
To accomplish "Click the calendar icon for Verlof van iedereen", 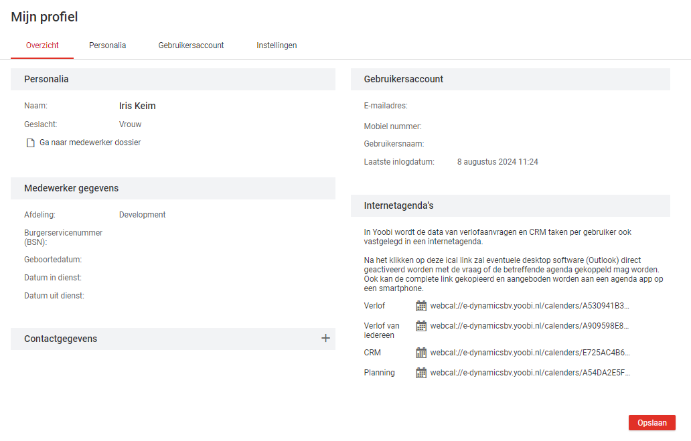I will [421, 326].
